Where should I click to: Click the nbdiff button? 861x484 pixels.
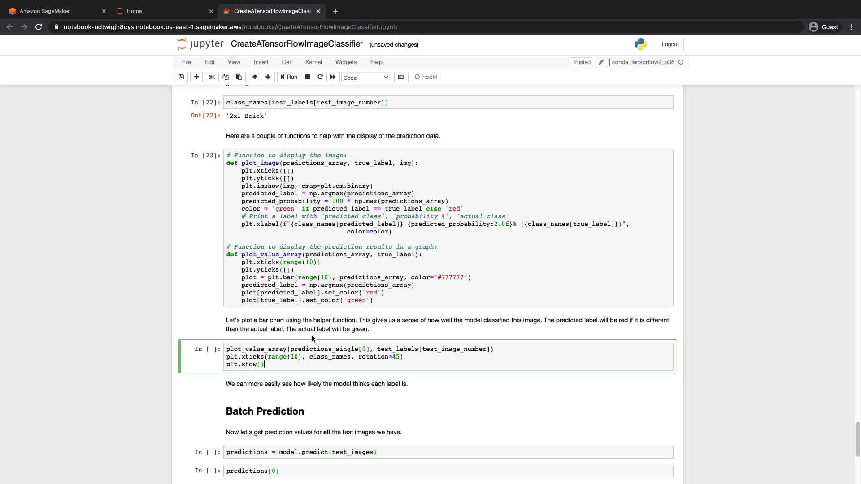(x=426, y=77)
